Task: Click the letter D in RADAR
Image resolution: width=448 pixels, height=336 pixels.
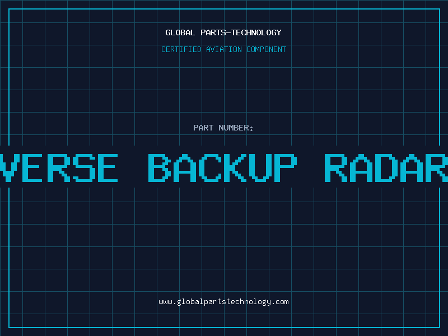Action: [386, 167]
